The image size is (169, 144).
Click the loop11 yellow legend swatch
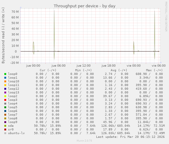click(5, 85)
